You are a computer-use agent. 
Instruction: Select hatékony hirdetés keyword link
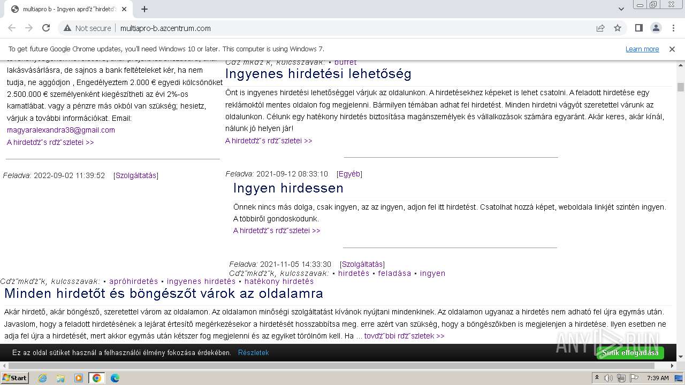pyautogui.click(x=279, y=281)
